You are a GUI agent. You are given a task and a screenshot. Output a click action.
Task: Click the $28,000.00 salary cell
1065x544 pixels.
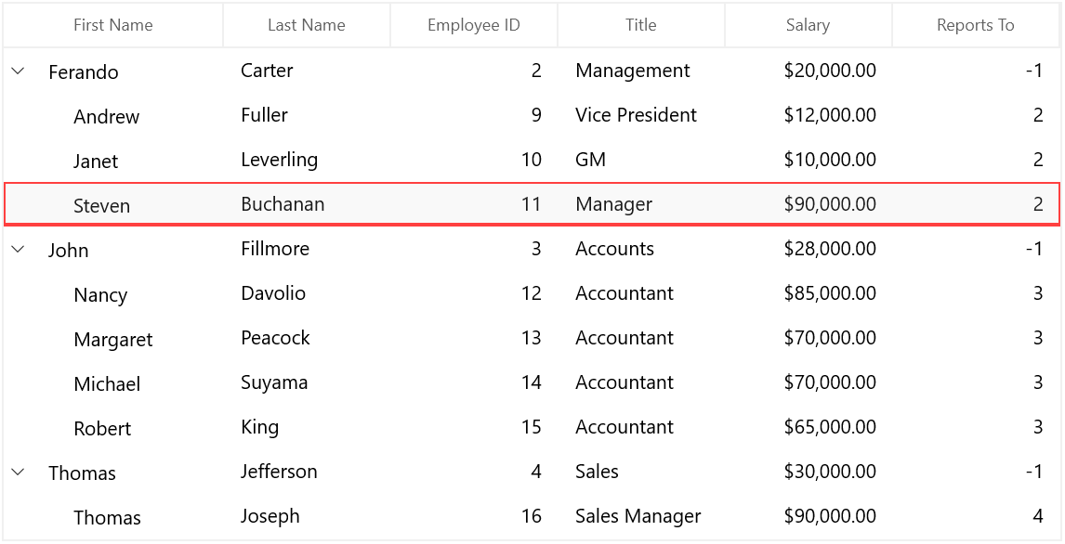coord(808,249)
